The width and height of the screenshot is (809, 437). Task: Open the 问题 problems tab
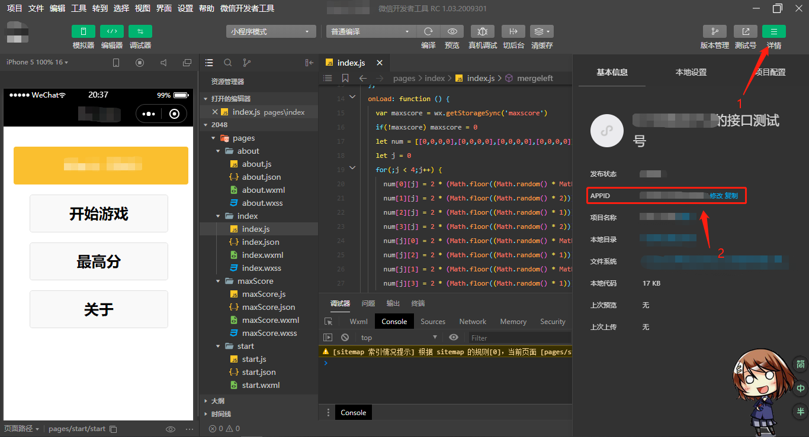click(368, 303)
